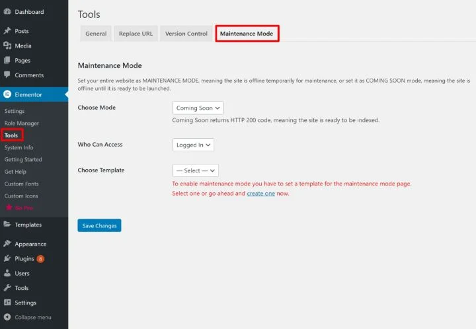Open Role Manager under Elementor
This screenshot has height=329, width=476.
(x=22, y=123)
